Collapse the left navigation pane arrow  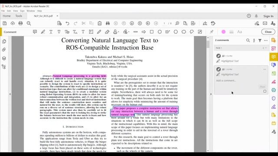tap(10, 94)
